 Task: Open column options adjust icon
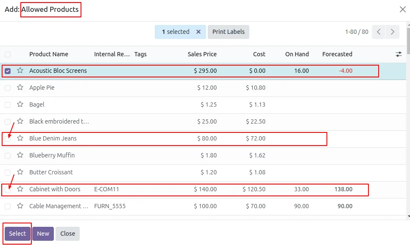(399, 54)
